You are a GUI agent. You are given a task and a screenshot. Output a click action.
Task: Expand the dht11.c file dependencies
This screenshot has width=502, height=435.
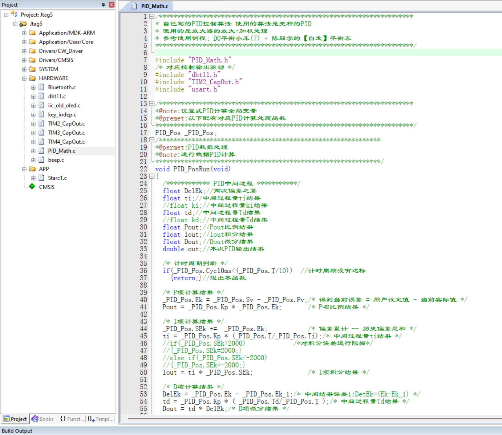[33, 97]
